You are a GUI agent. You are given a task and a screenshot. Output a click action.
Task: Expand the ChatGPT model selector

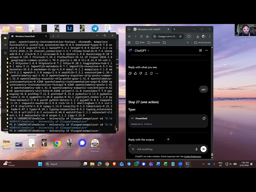click(x=142, y=51)
